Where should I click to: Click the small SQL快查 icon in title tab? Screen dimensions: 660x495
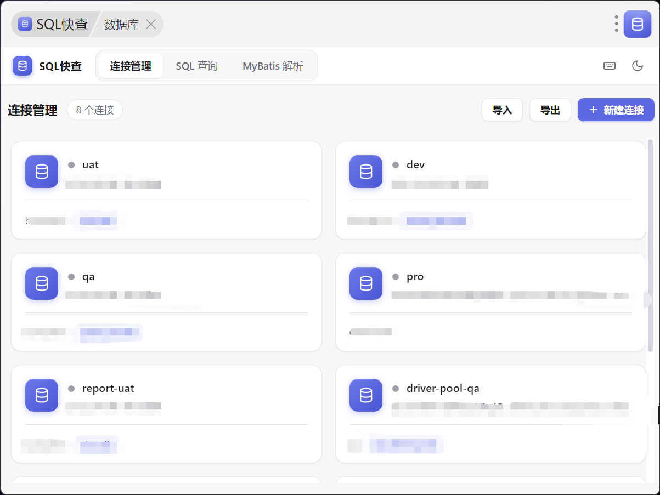click(25, 24)
